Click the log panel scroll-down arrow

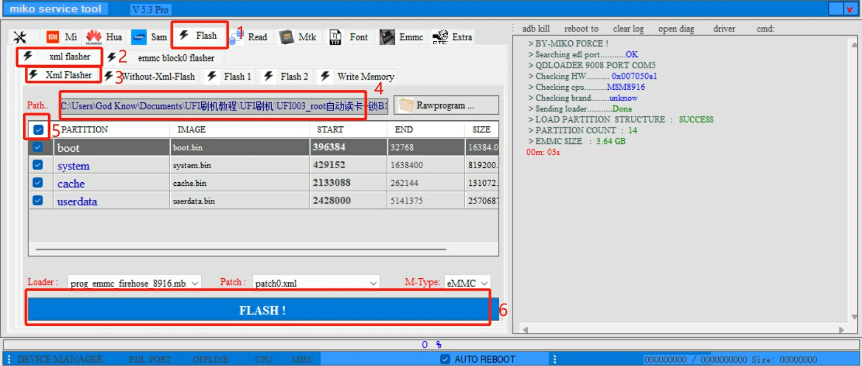854,317
